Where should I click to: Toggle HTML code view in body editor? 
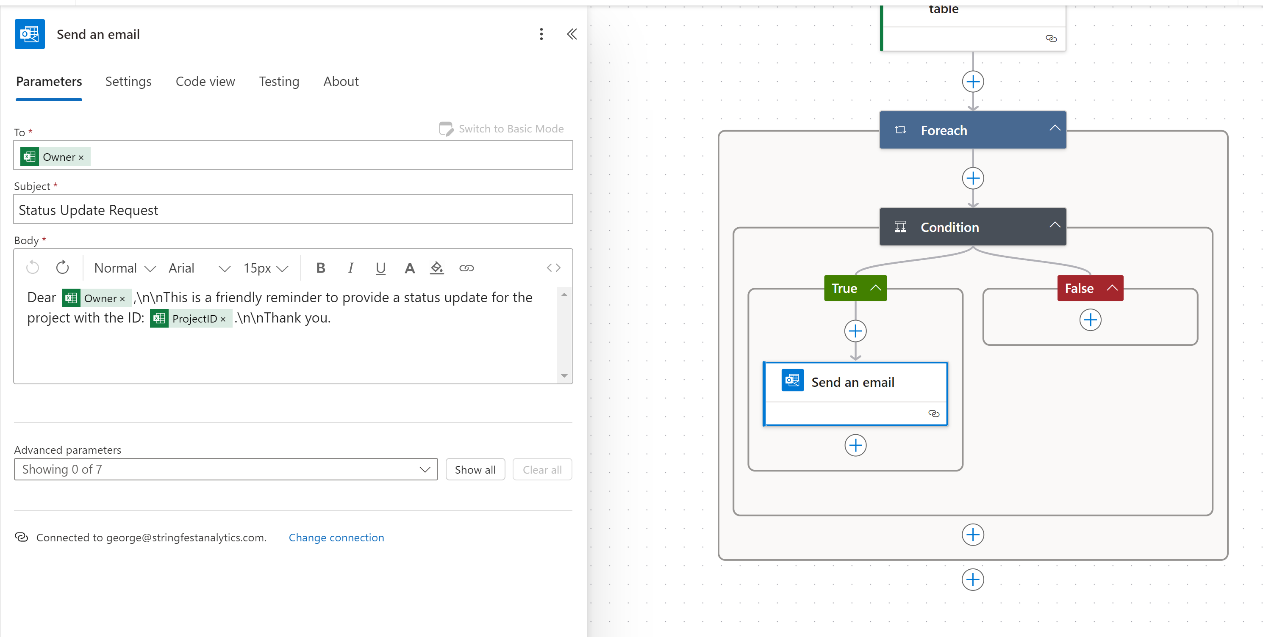pyautogui.click(x=554, y=268)
